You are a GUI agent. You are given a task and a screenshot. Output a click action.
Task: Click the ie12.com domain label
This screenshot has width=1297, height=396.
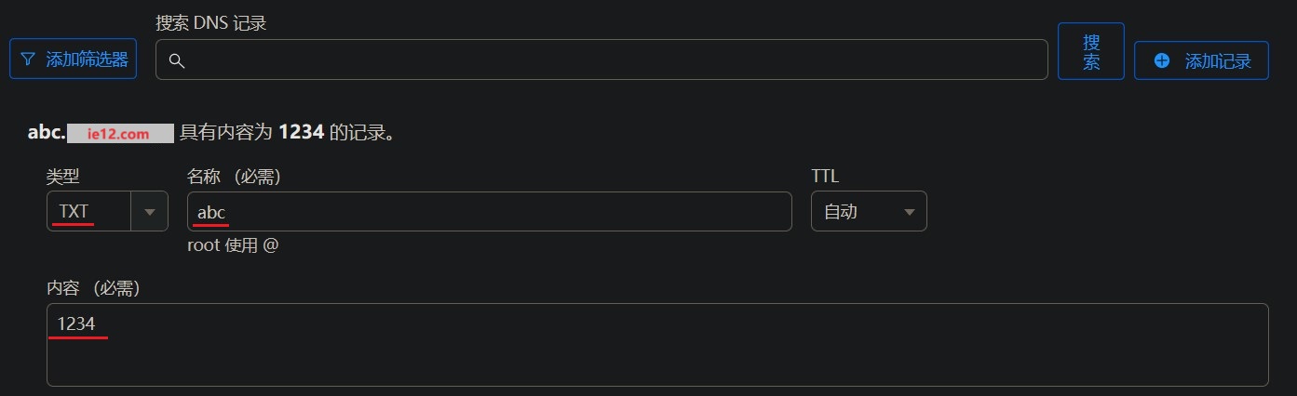(120, 133)
